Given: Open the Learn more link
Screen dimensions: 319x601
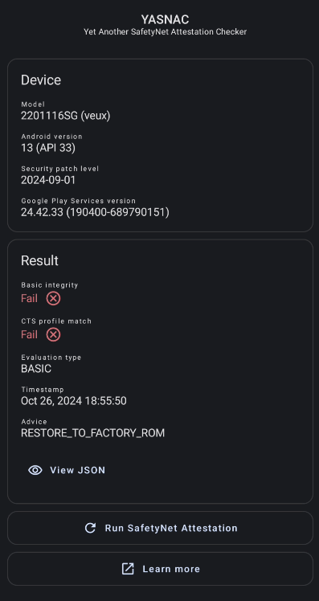Looking at the screenshot, I should [x=160, y=569].
